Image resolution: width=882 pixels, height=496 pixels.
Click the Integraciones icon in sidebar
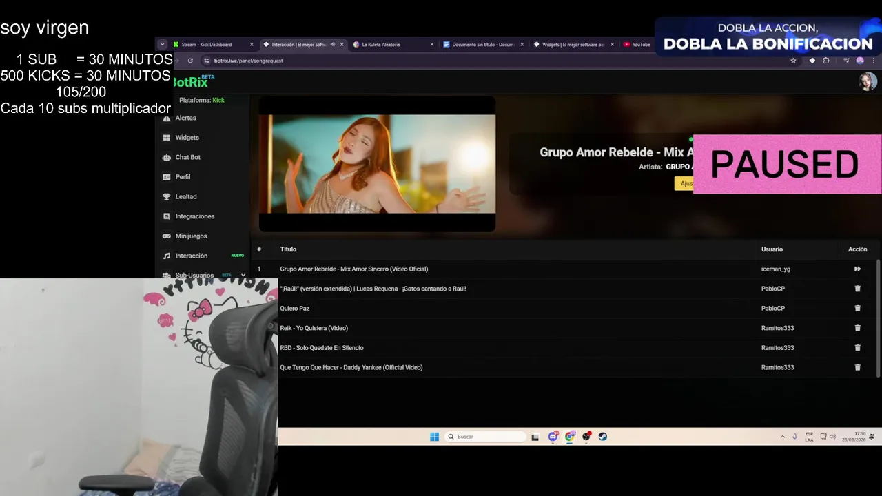pyautogui.click(x=166, y=216)
